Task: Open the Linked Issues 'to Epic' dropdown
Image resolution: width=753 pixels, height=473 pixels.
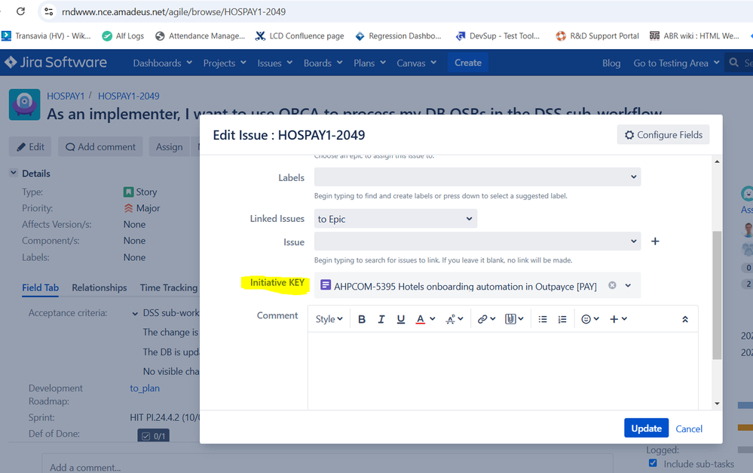Action: [395, 219]
